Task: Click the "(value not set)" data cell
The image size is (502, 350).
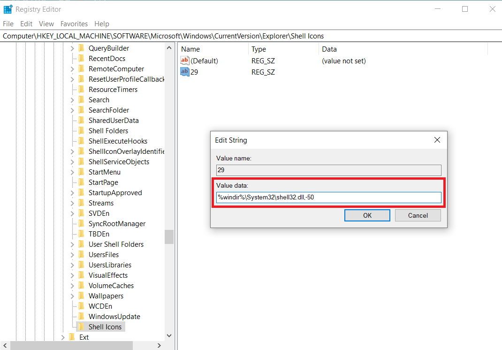Action: pyautogui.click(x=343, y=61)
